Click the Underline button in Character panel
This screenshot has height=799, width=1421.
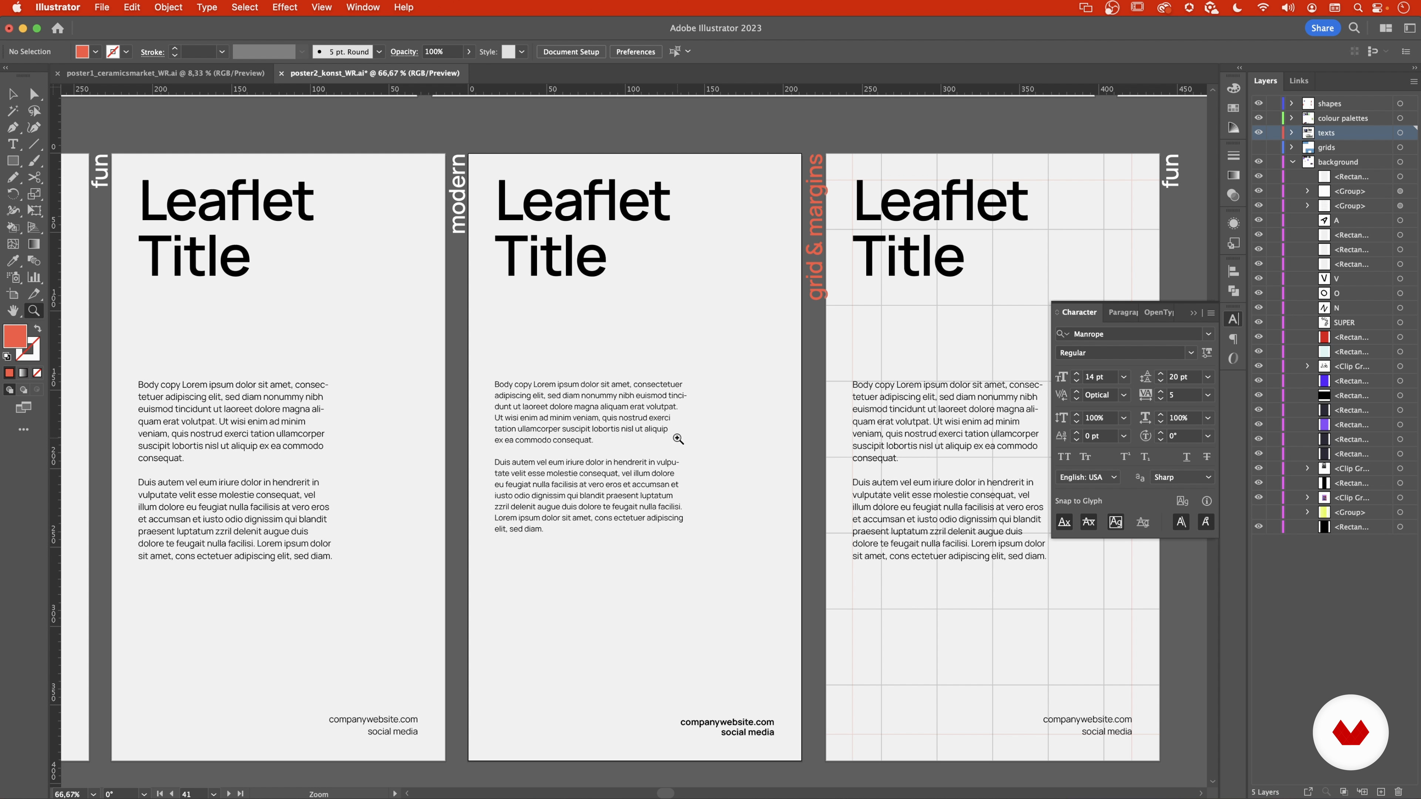1186,456
